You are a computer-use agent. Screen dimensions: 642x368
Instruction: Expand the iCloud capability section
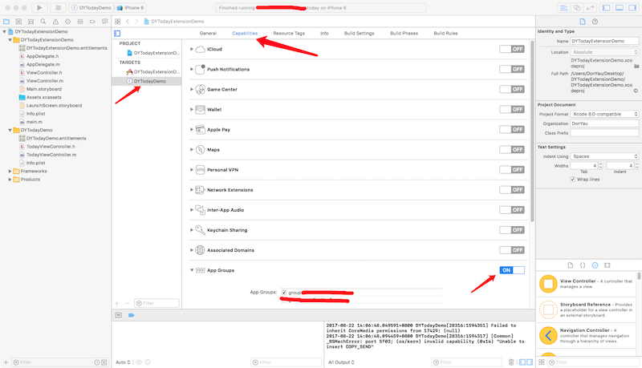[x=192, y=49]
